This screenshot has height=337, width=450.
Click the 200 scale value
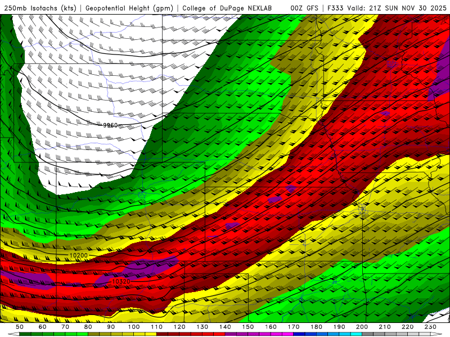click(362, 327)
